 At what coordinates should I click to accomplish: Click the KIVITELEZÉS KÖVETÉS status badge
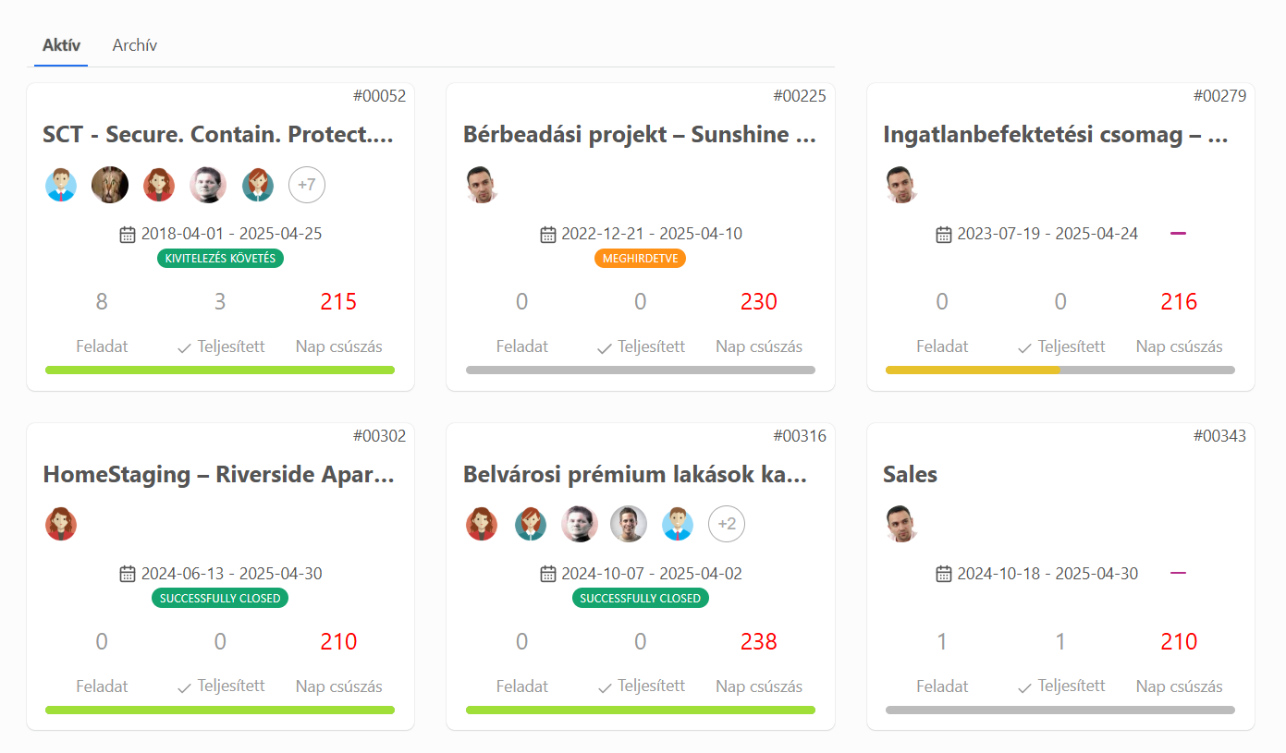[220, 258]
